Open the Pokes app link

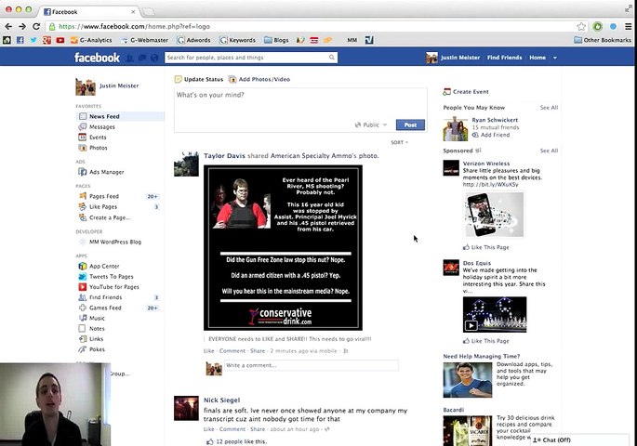tap(97, 349)
